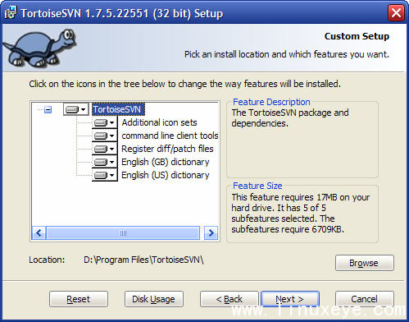Viewport: 409px width, 322px height.
Task: Click the feature tree scroll left arrow
Action: click(39, 233)
